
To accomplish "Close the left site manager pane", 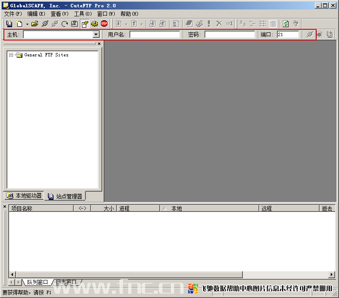I will click(x=99, y=43).
